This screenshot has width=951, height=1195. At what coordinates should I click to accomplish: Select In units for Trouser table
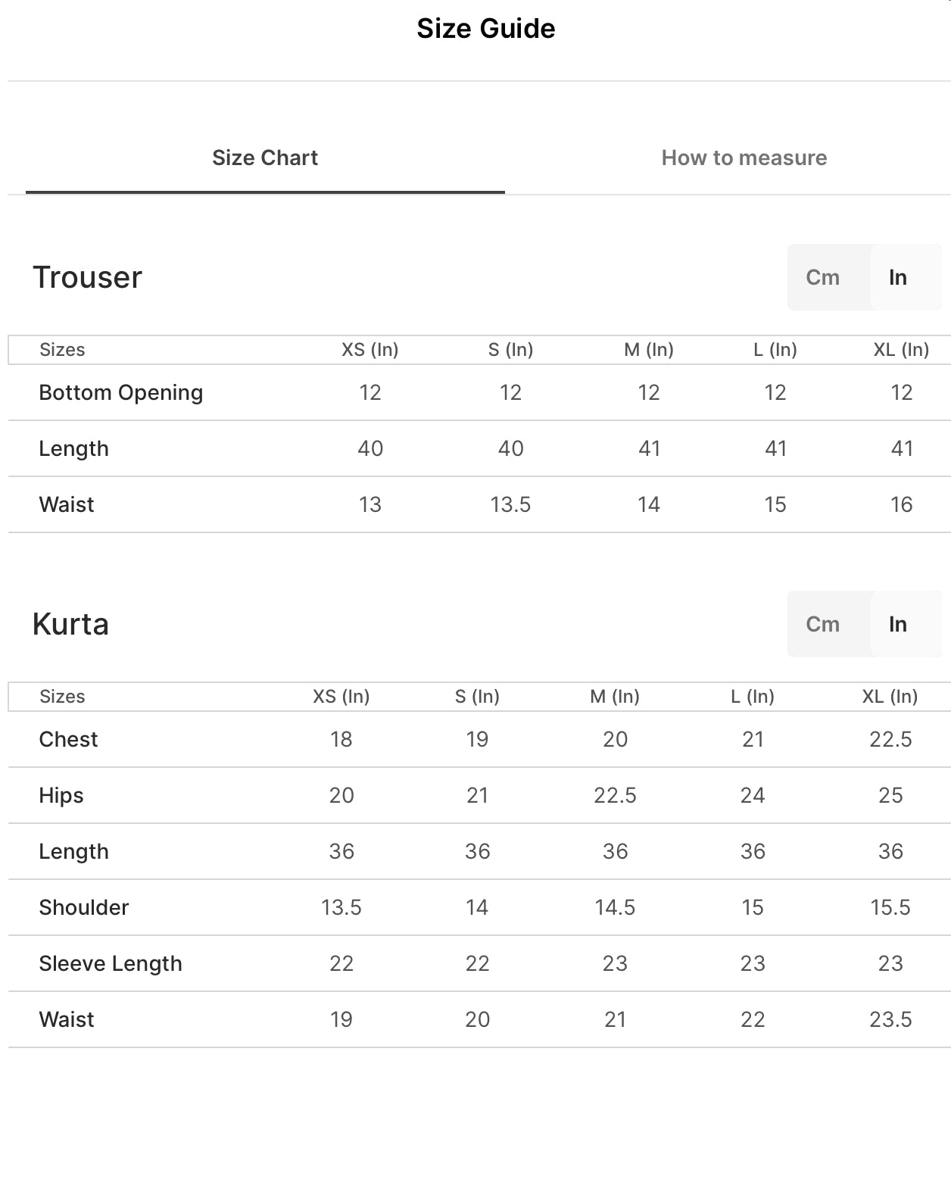898,277
